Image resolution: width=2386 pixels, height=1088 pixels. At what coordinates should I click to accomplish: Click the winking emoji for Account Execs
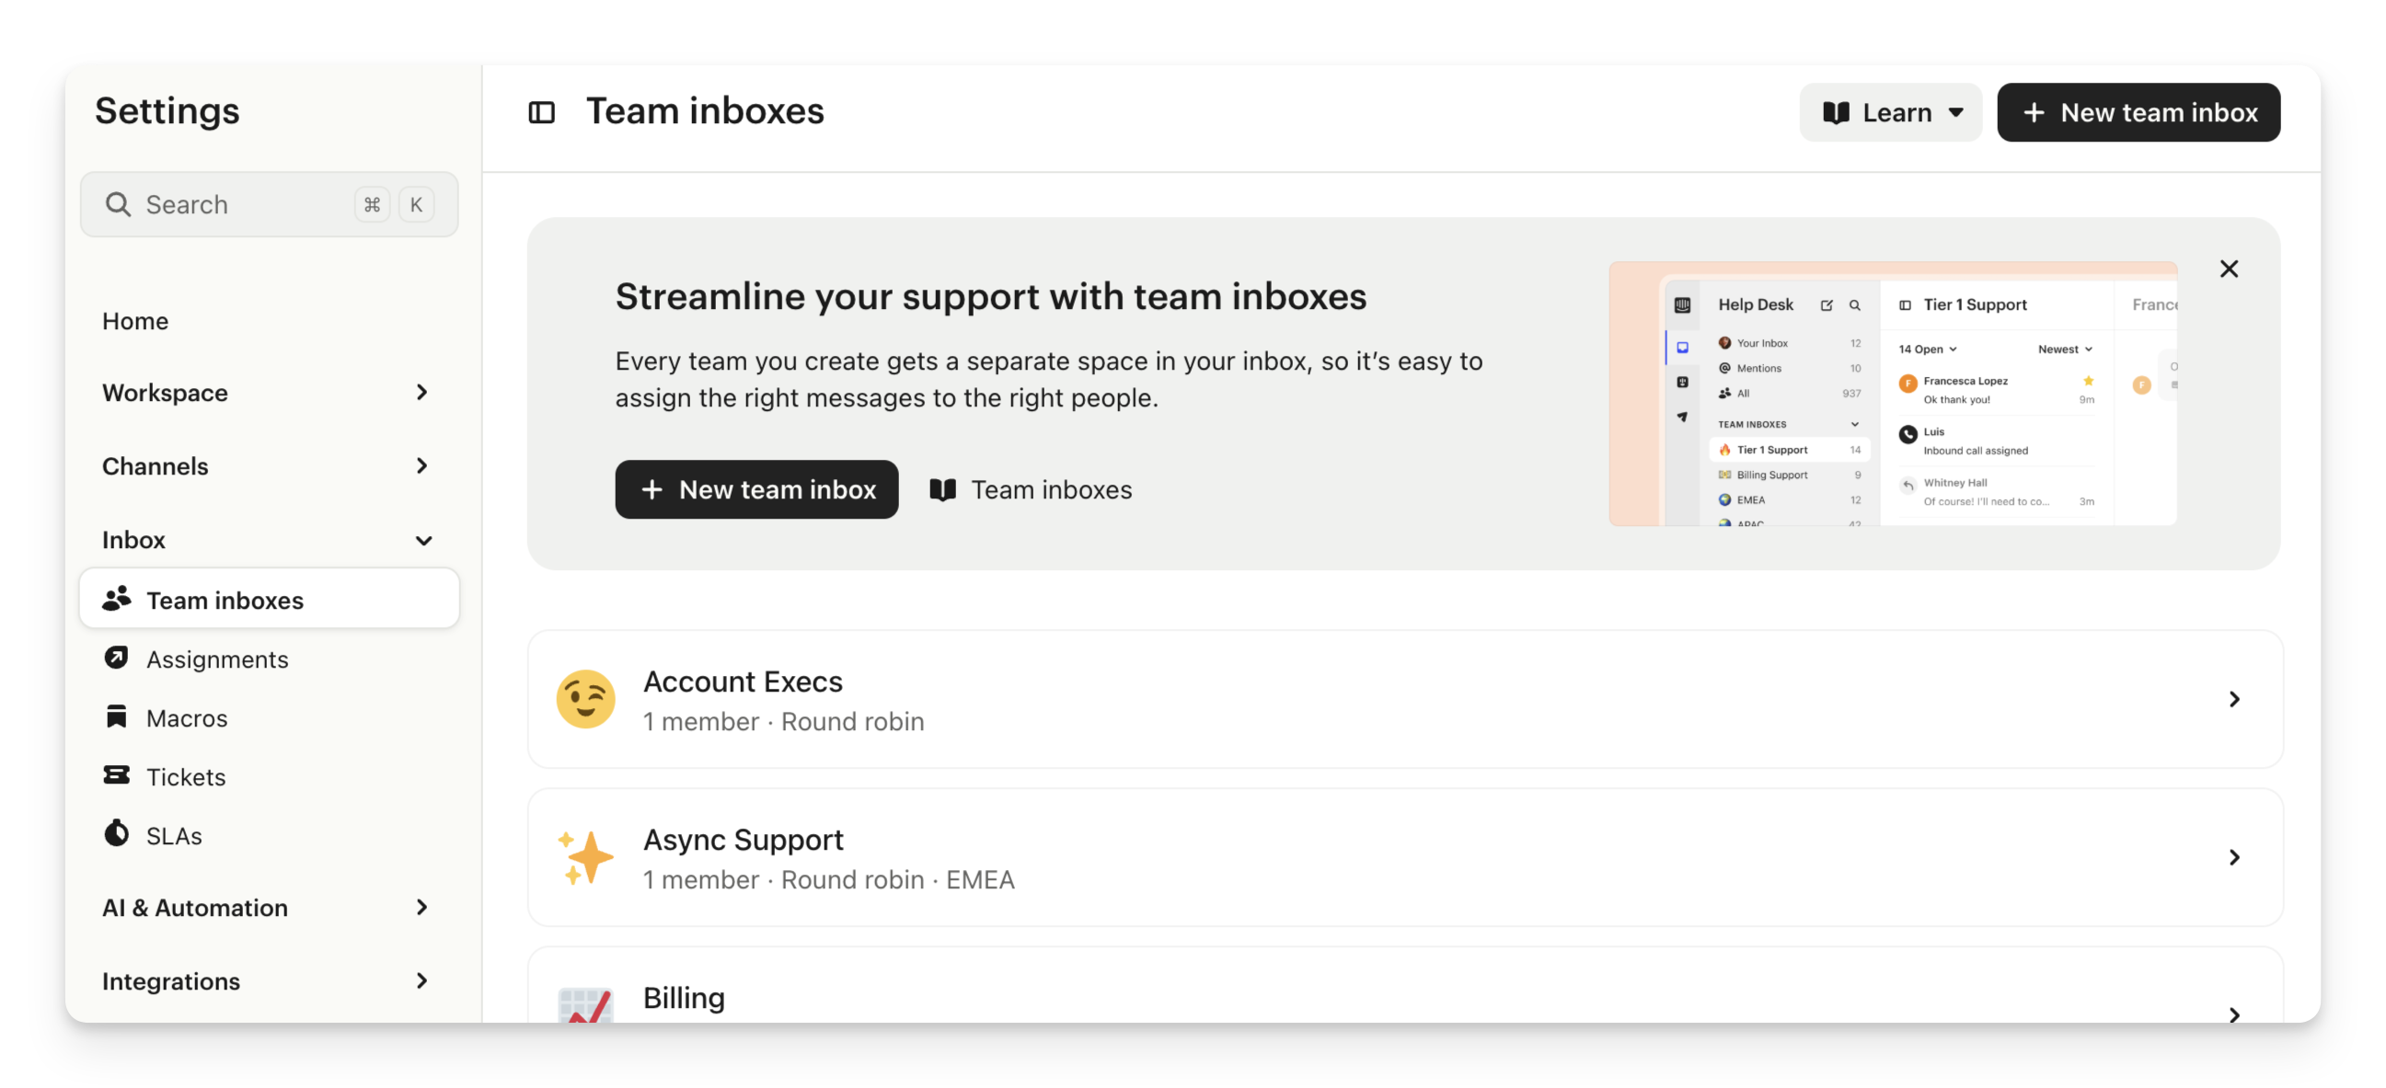(x=585, y=699)
